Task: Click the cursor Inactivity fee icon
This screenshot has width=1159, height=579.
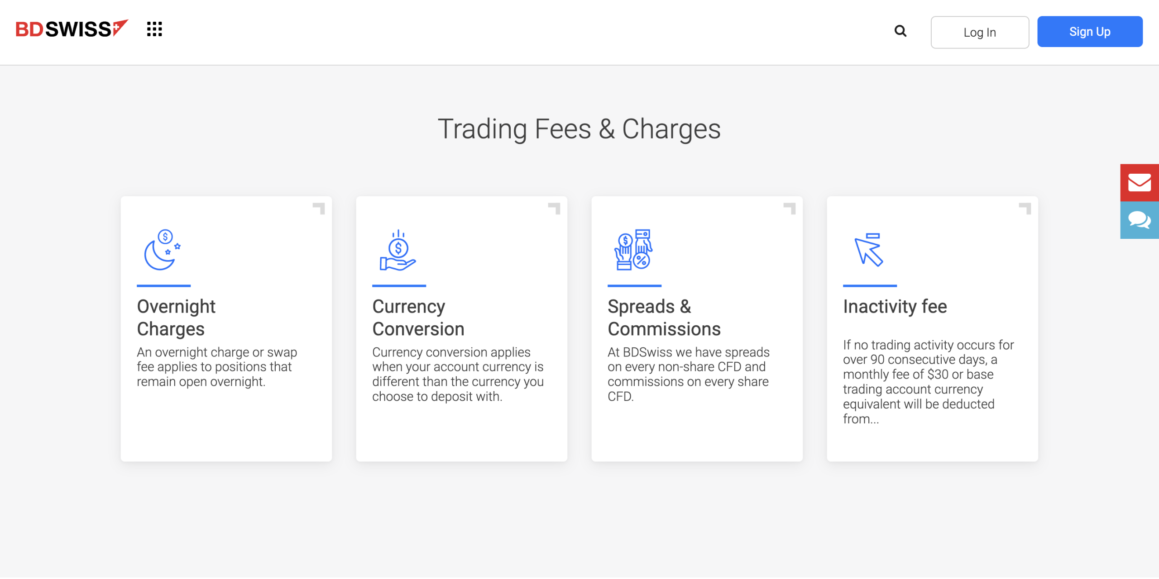Action: (868, 250)
